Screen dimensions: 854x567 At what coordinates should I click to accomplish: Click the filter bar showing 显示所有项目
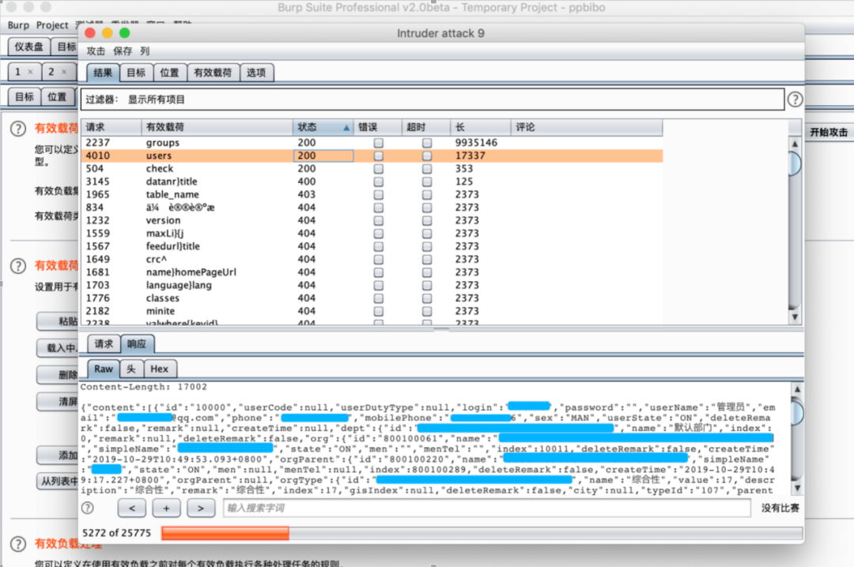[433, 100]
